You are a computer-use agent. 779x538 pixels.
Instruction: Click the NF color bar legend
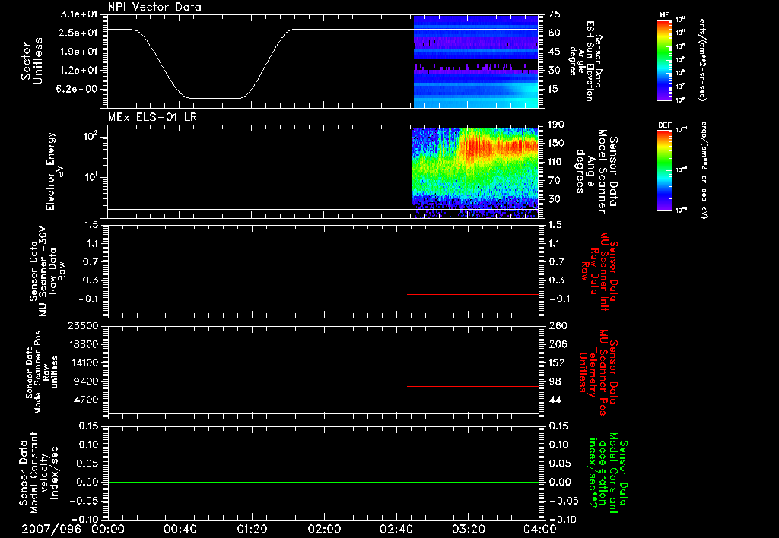(665, 60)
